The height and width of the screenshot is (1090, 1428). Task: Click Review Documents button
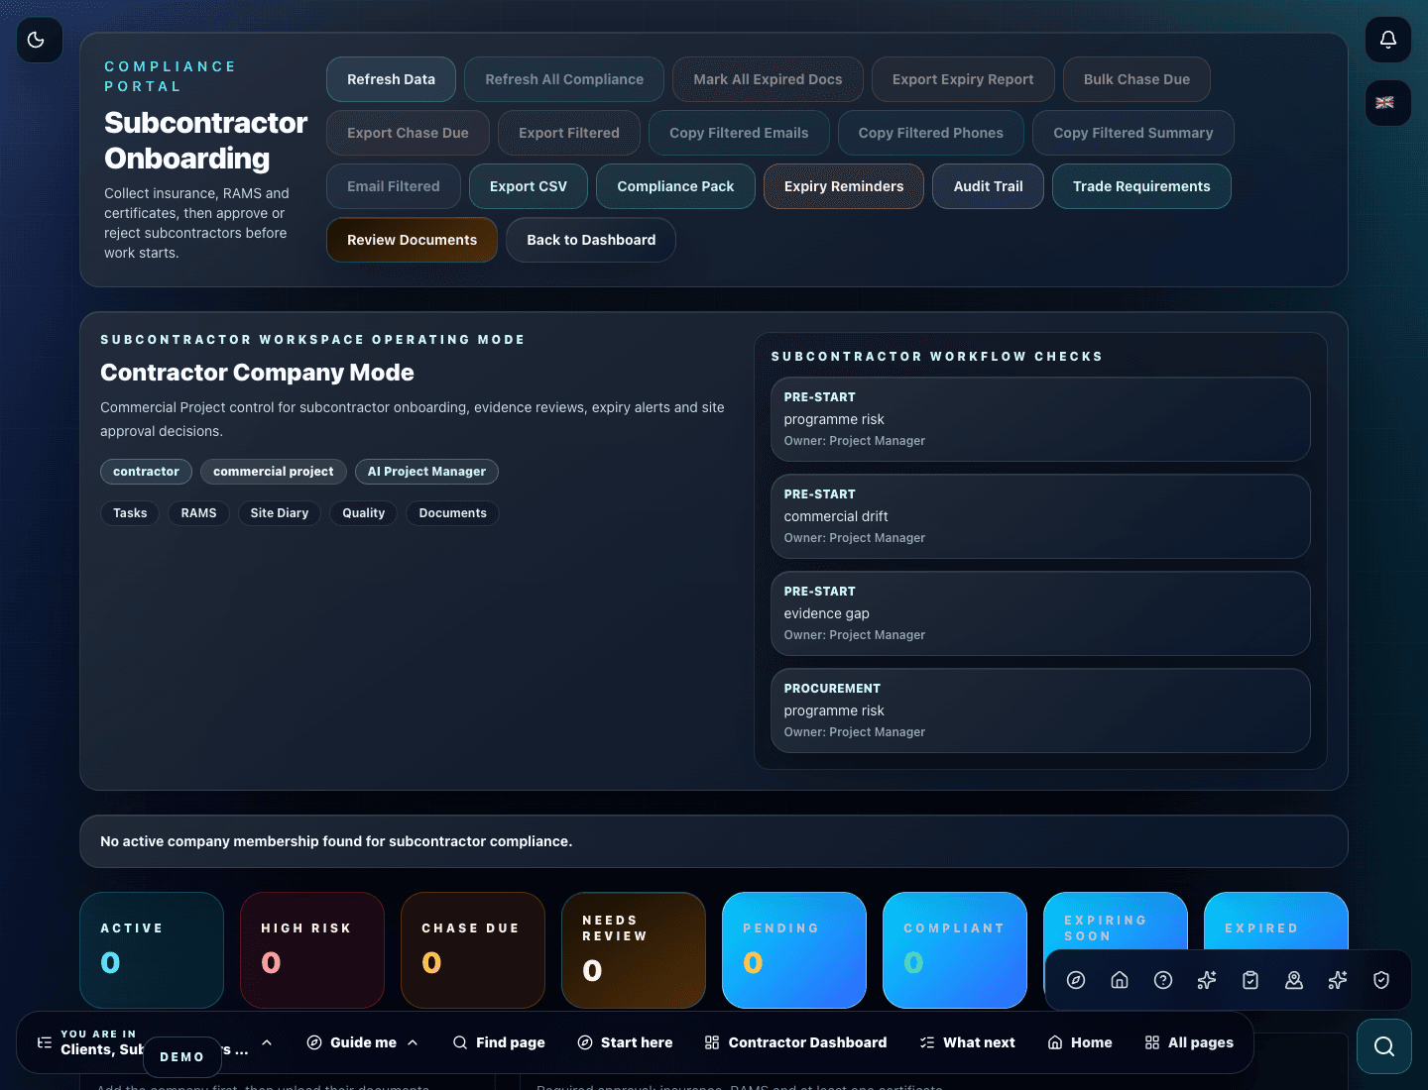tap(412, 240)
